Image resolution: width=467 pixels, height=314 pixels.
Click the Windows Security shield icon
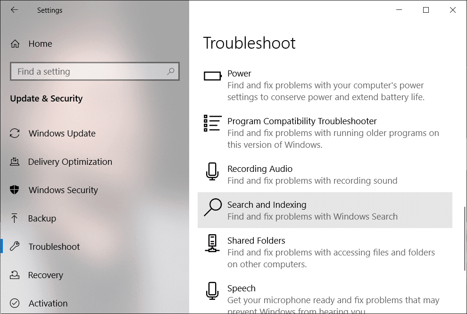coord(15,190)
